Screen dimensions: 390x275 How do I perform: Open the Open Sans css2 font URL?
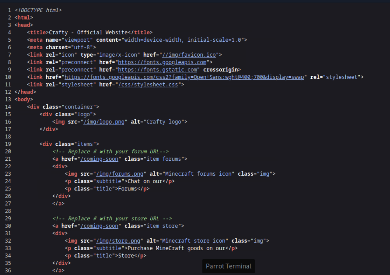184,77
